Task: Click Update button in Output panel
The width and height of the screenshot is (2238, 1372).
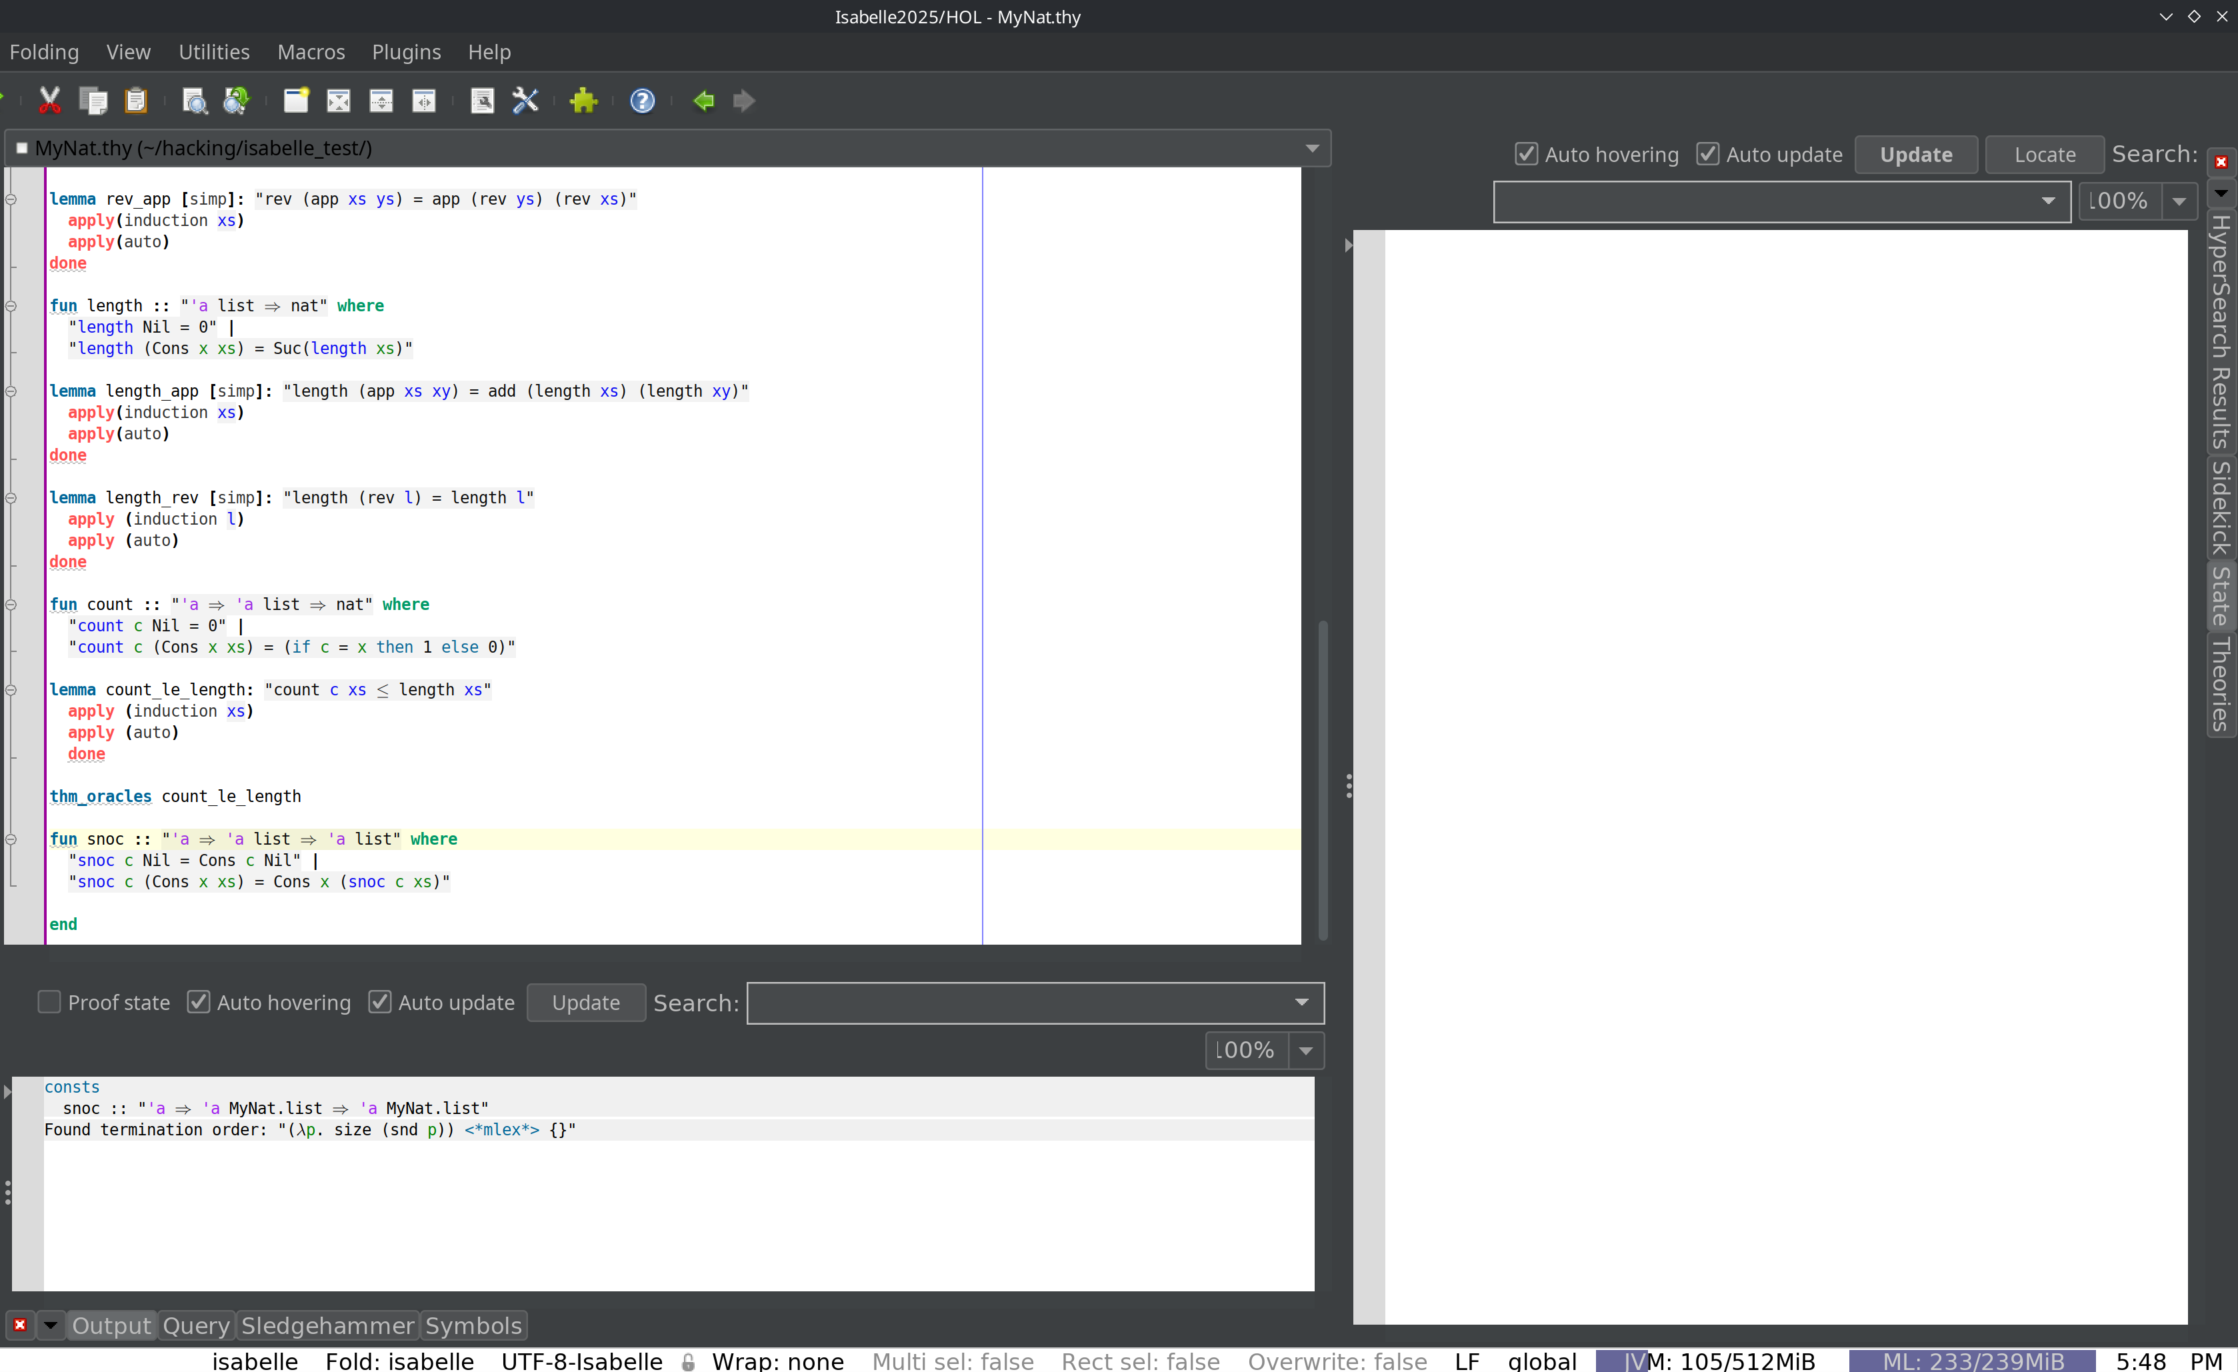Action: [586, 1003]
